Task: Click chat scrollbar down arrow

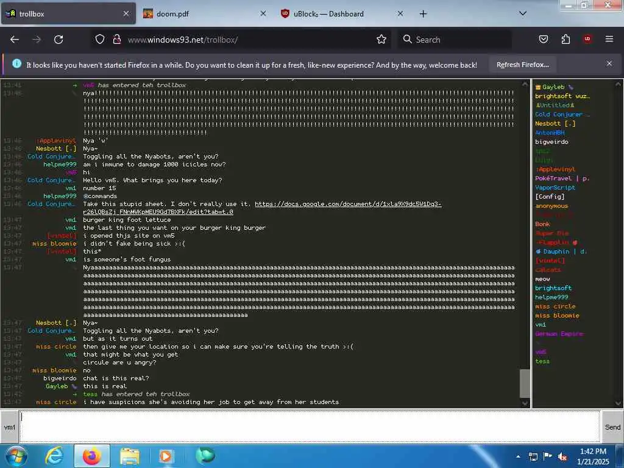Action: [525, 403]
